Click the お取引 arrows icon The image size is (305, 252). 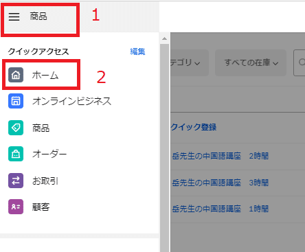(16, 181)
